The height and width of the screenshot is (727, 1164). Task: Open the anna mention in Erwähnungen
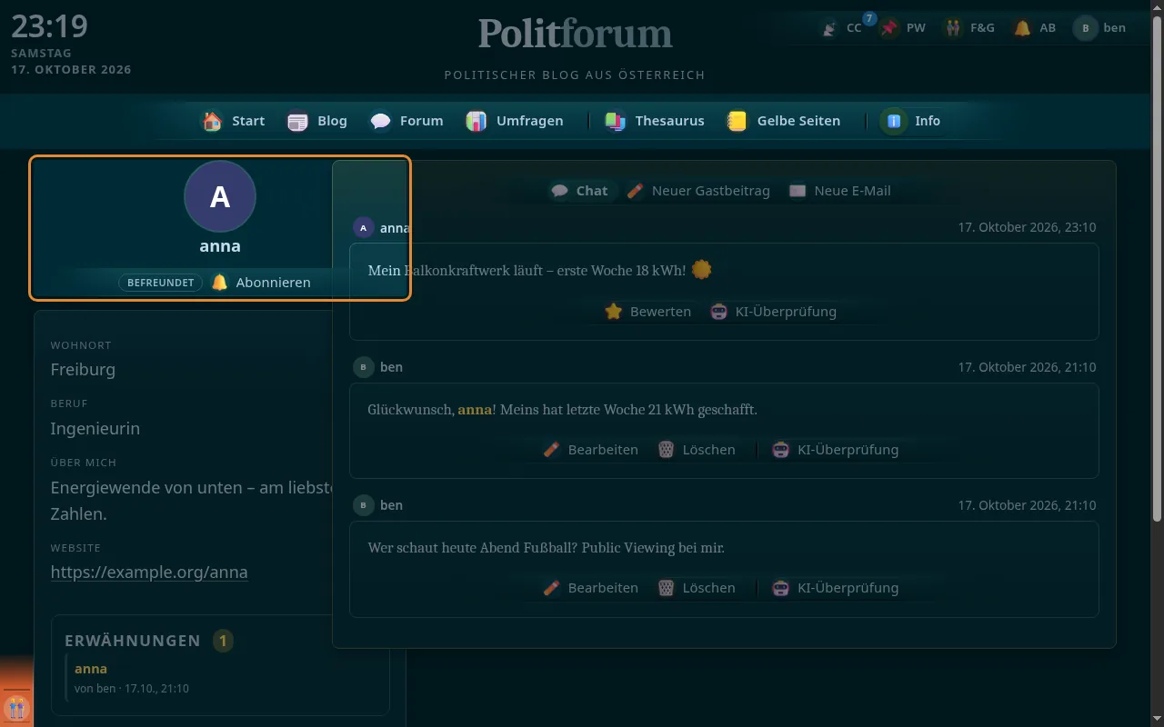91,669
